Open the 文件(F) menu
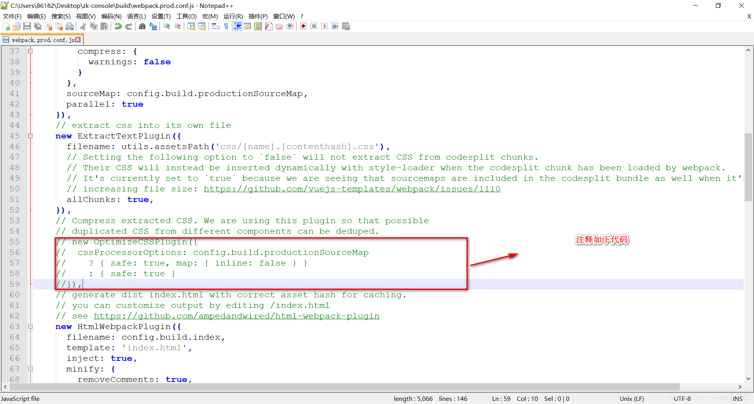Image resolution: width=754 pixels, height=404 pixels. [x=12, y=16]
